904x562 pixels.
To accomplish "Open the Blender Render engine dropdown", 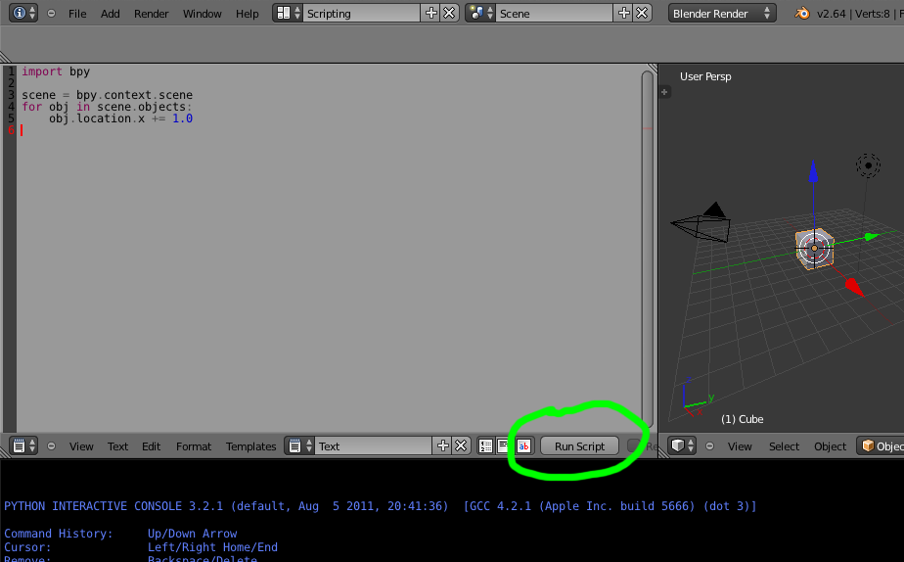I will click(721, 14).
